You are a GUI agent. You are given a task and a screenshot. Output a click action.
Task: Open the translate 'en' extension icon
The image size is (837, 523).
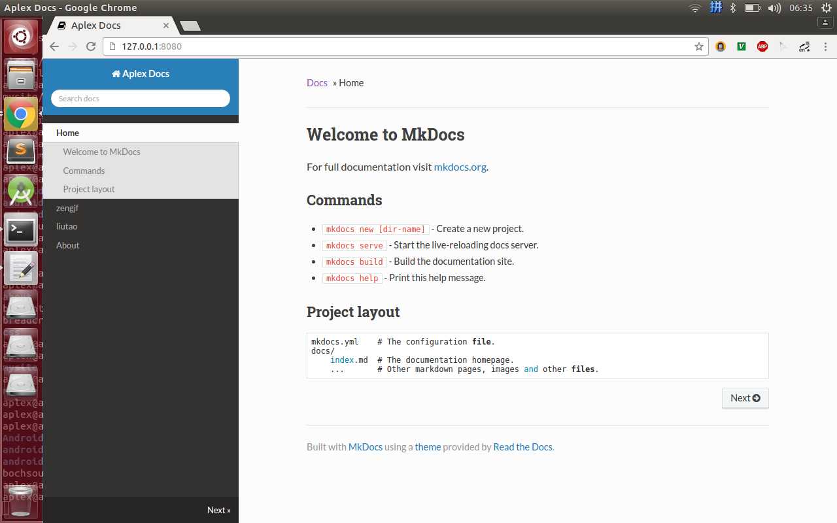point(804,46)
